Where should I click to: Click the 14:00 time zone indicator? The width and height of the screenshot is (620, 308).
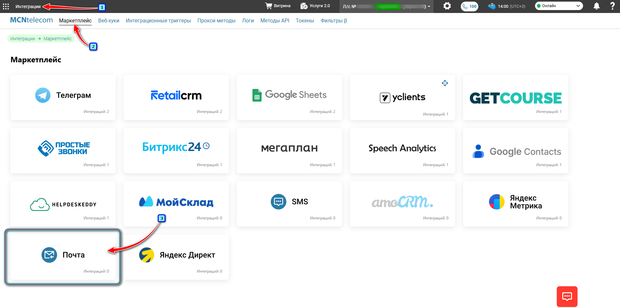[507, 6]
